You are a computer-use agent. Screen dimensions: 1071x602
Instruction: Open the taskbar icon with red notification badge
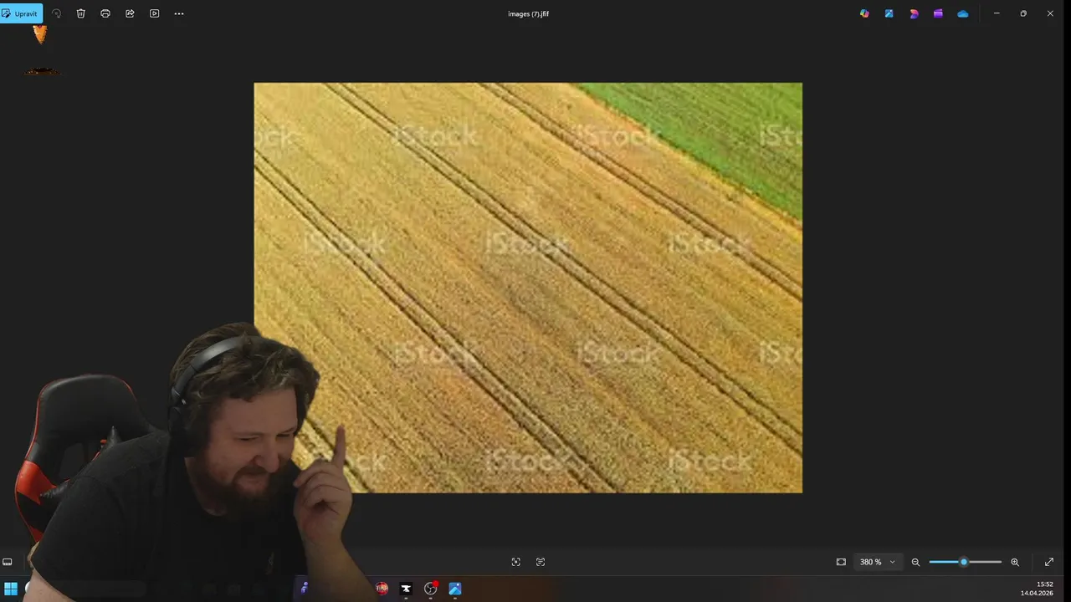431,589
